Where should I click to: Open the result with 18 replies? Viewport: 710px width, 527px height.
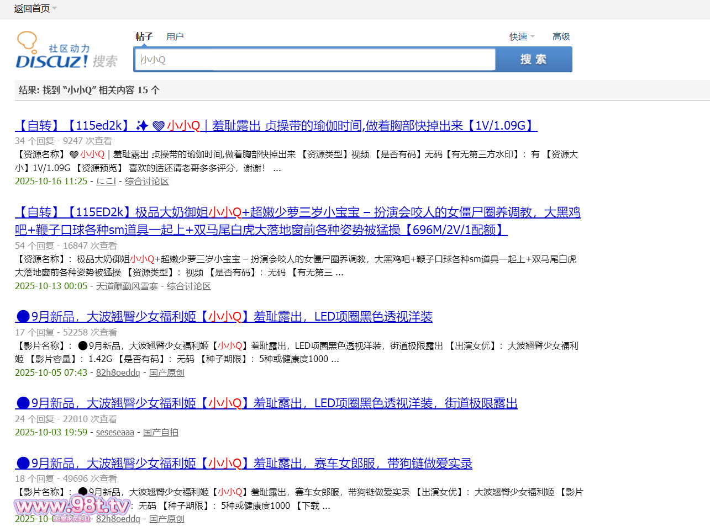(244, 464)
